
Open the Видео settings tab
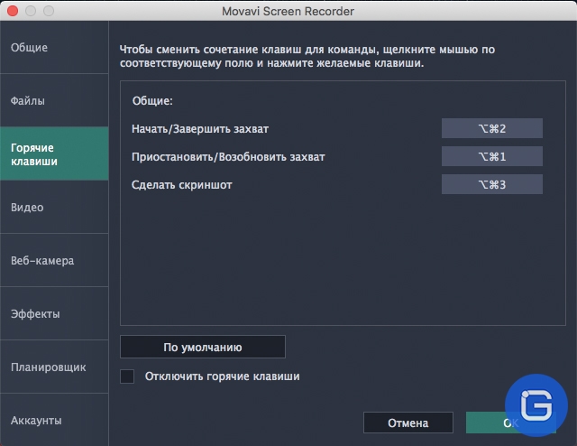coord(54,207)
